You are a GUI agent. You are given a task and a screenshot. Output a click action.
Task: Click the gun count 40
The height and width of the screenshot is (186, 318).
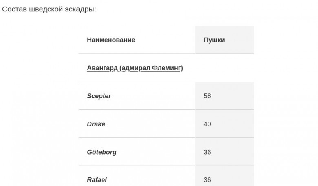(x=207, y=124)
